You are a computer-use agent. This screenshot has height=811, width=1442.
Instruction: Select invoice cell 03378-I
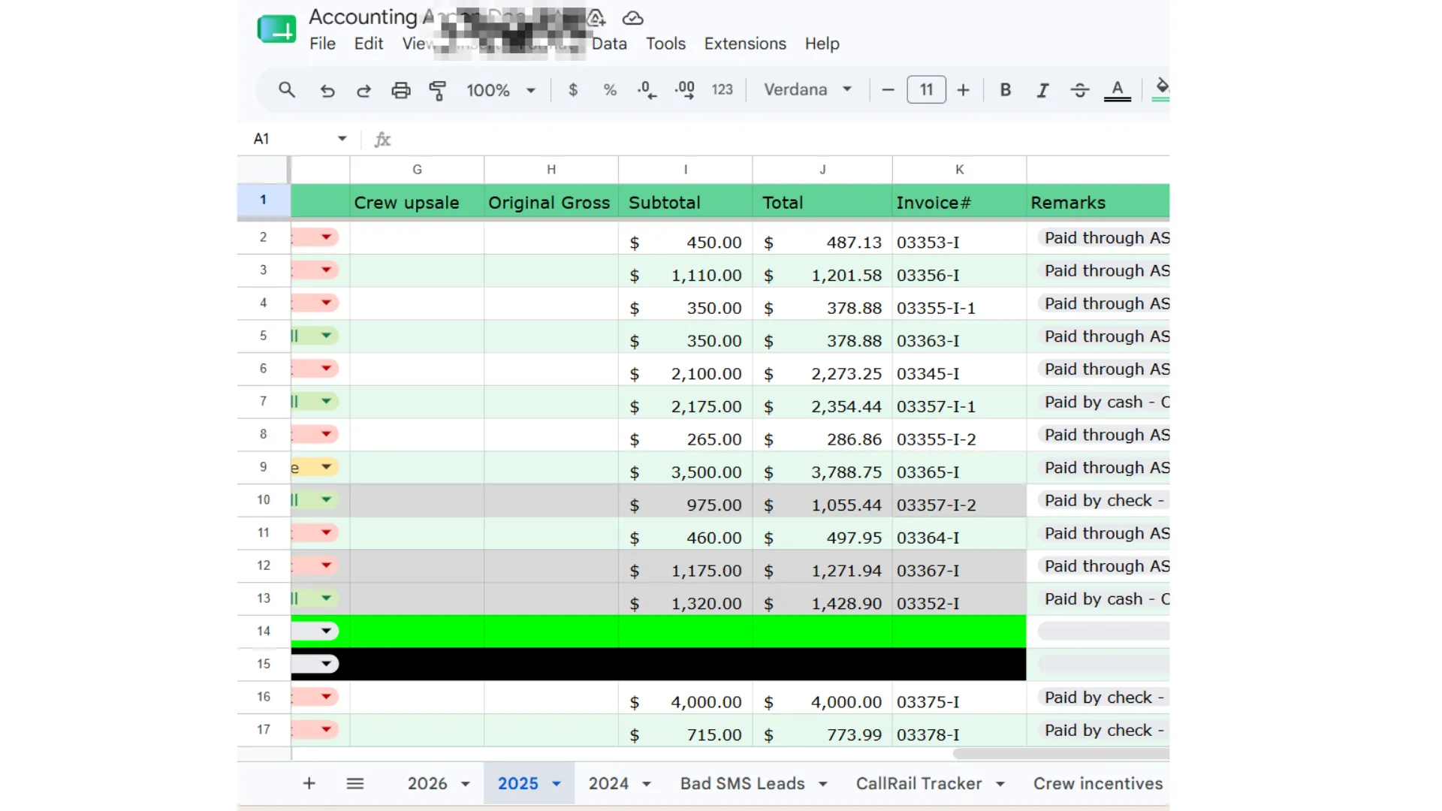pyautogui.click(x=959, y=732)
